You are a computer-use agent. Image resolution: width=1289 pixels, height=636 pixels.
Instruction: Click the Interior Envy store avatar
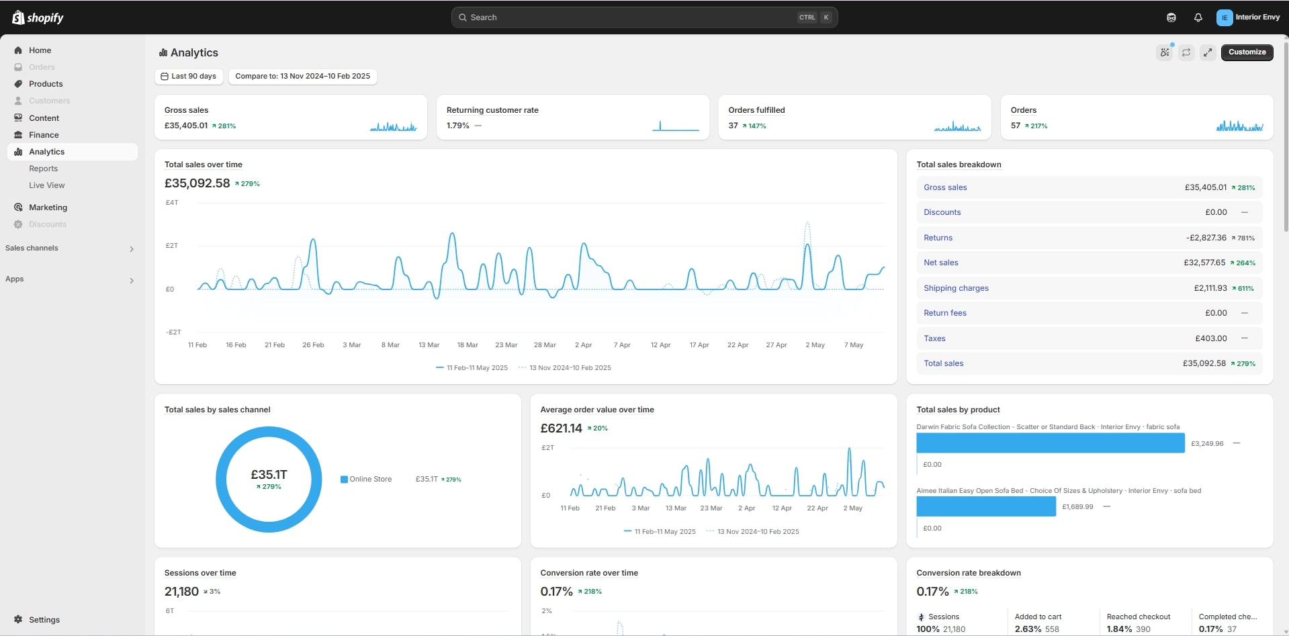(x=1224, y=17)
